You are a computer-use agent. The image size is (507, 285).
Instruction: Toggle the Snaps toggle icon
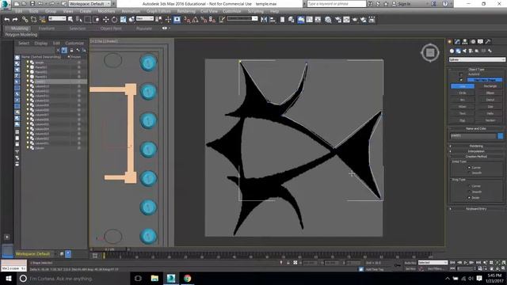[187, 20]
